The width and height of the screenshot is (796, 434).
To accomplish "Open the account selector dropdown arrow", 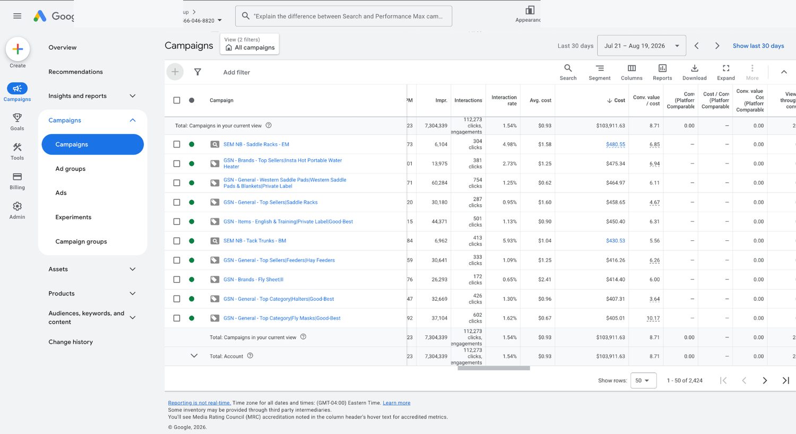I will coord(220,21).
